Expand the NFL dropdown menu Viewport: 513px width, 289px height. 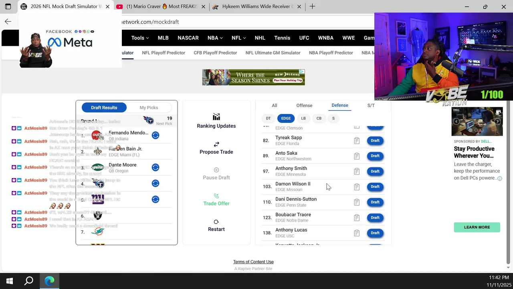coord(239,38)
